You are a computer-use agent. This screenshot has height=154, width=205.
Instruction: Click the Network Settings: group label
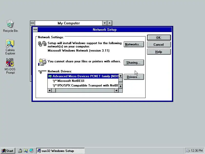tap(51, 37)
